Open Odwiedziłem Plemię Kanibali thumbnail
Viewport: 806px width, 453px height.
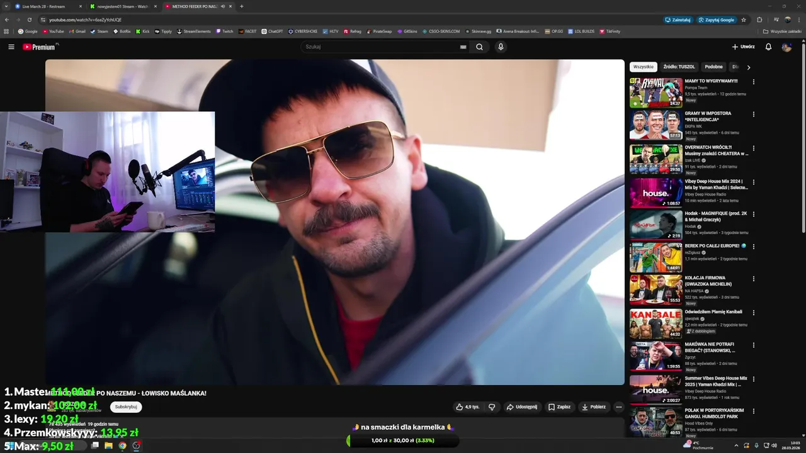[656, 324]
